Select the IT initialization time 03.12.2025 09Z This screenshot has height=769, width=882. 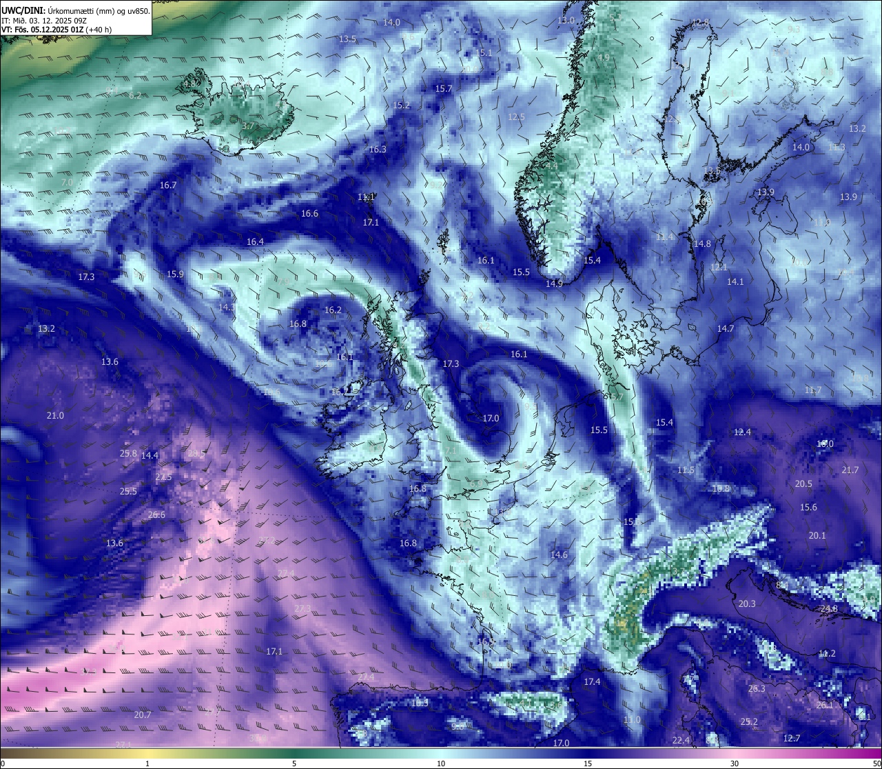pyautogui.click(x=43, y=20)
